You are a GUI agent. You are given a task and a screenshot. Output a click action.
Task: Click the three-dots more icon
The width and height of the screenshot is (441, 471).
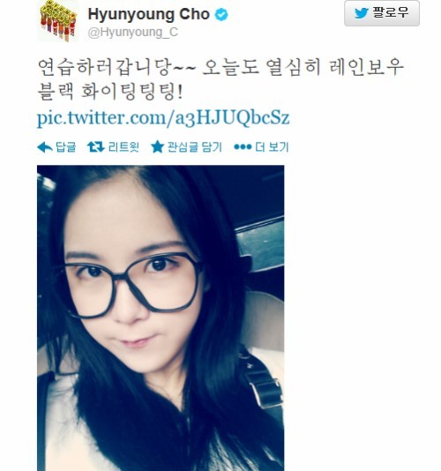tap(243, 147)
